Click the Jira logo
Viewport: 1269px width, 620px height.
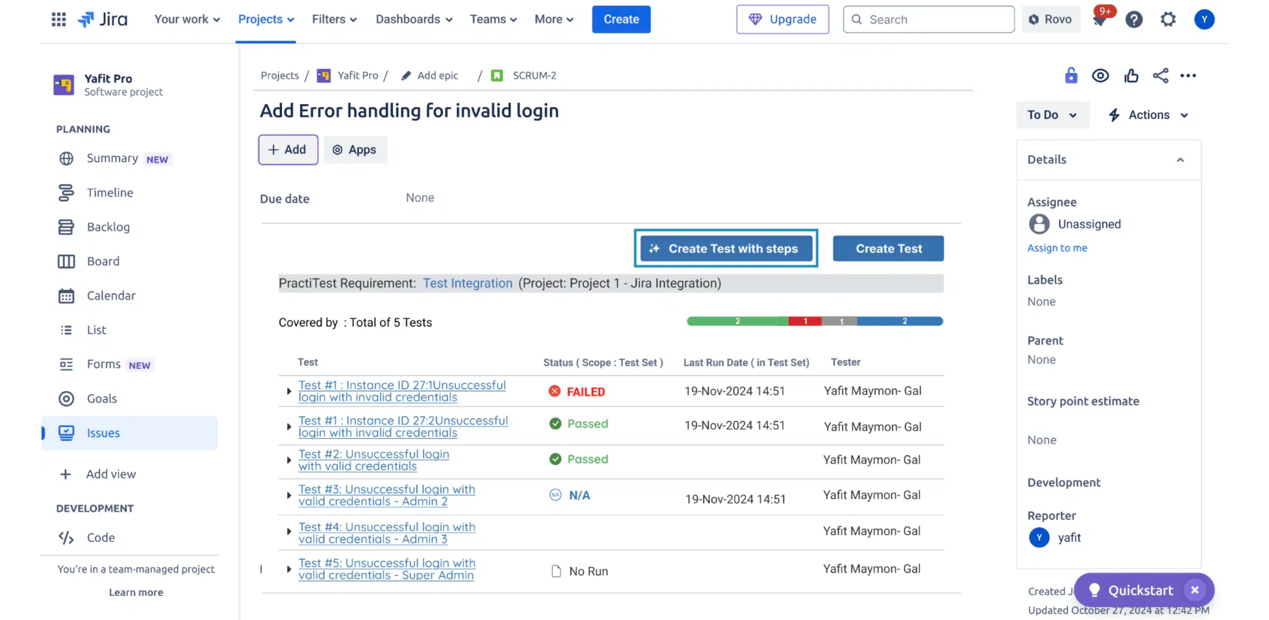103,19
